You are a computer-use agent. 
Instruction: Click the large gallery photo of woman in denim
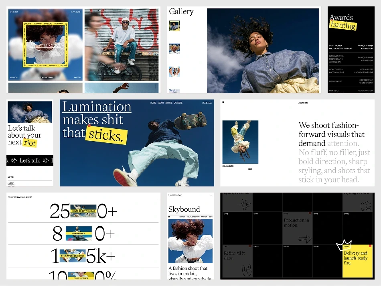point(263,51)
